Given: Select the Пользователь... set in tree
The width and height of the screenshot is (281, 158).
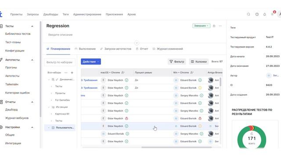Looking at the screenshot, I should tap(60, 128).
